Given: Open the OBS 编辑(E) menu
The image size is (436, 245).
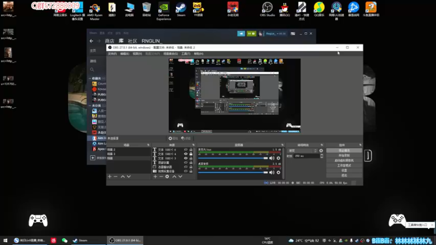Looking at the screenshot, I should click(x=125, y=53).
